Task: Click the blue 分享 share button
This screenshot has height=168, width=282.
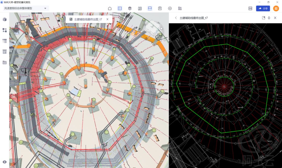Action: (x=263, y=8)
